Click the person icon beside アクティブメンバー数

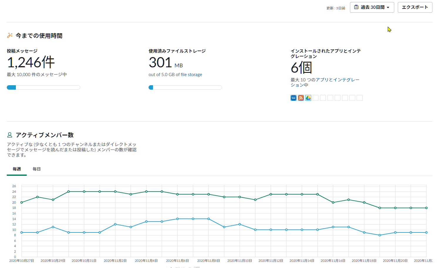point(10,135)
